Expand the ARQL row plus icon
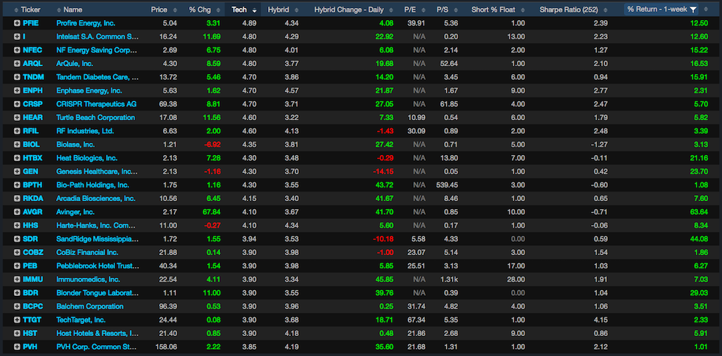722x356 pixels. [x=17, y=63]
